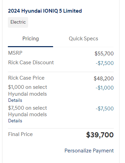Open the 2024 Hyundai IONIQ 5 Limited title

[45, 11]
